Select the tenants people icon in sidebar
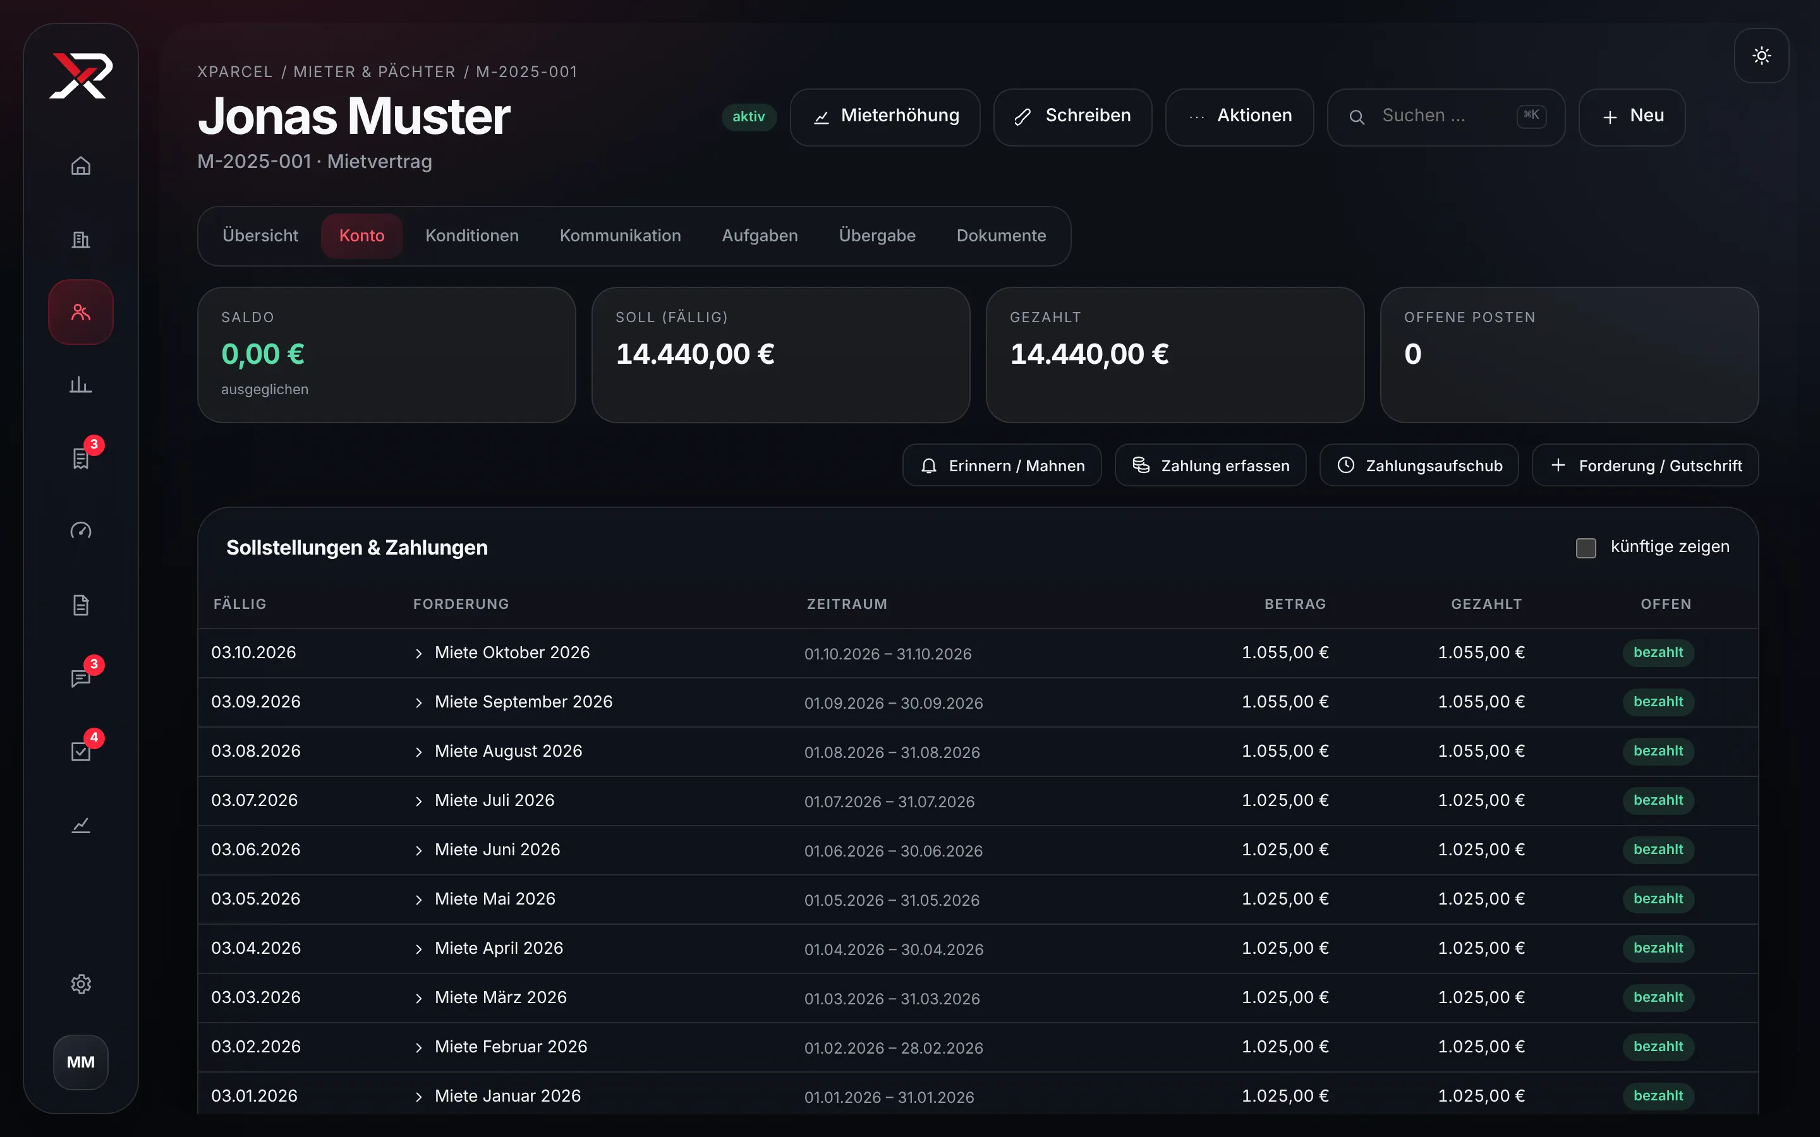The width and height of the screenshot is (1820, 1137). point(82,312)
